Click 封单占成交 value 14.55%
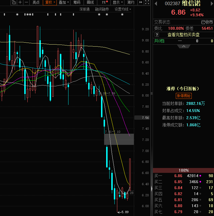 193,111
